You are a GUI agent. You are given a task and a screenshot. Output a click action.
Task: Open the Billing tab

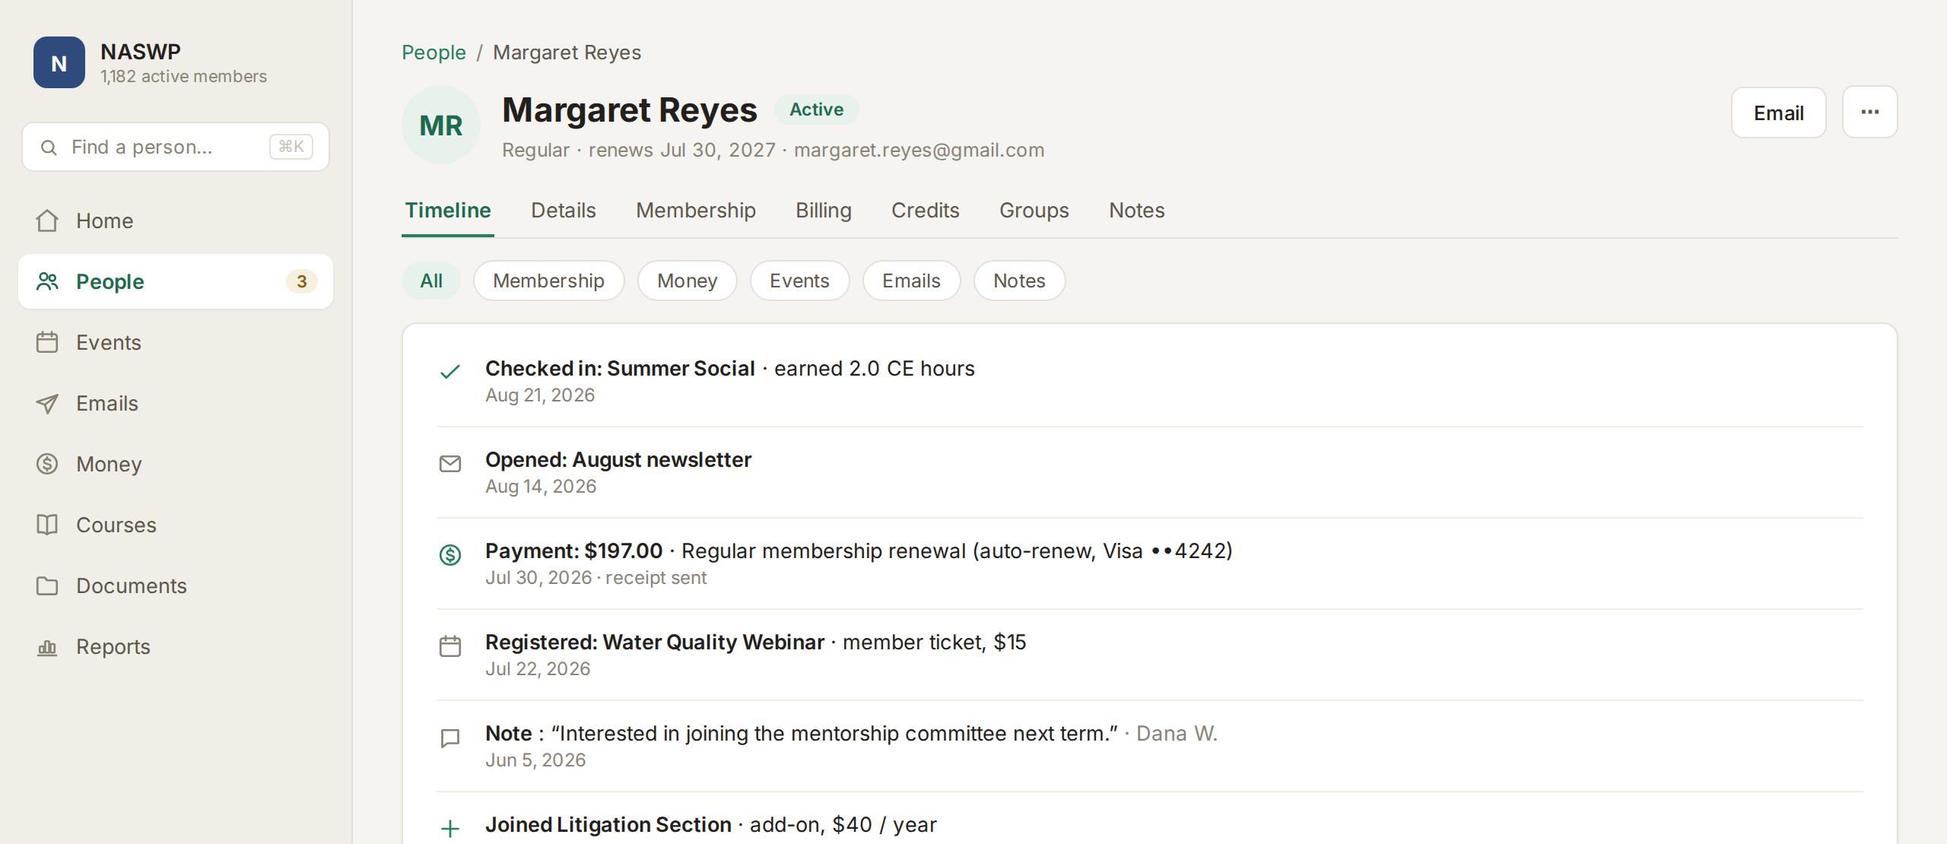[824, 211]
